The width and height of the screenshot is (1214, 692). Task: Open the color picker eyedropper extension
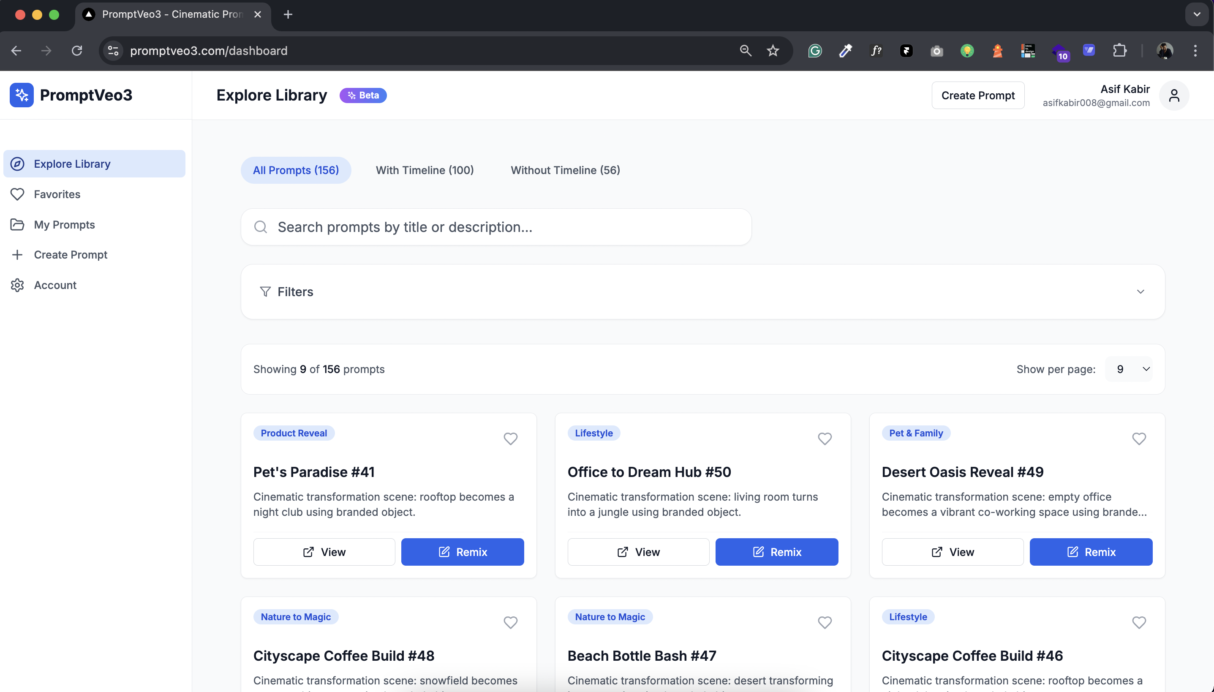click(845, 50)
